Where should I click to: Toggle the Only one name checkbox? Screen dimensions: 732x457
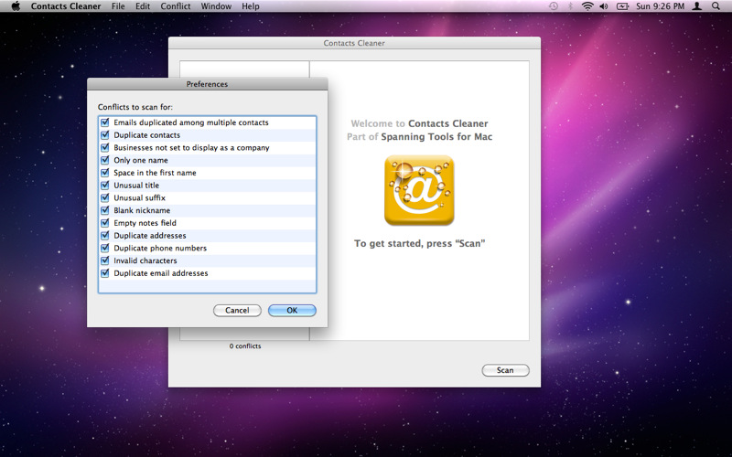(x=104, y=160)
